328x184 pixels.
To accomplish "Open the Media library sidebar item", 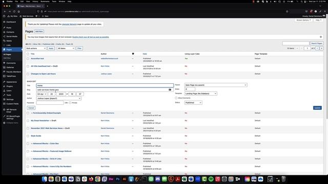I will pyautogui.click(x=9, y=41).
